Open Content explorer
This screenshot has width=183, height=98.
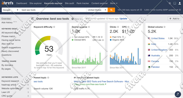100,3
